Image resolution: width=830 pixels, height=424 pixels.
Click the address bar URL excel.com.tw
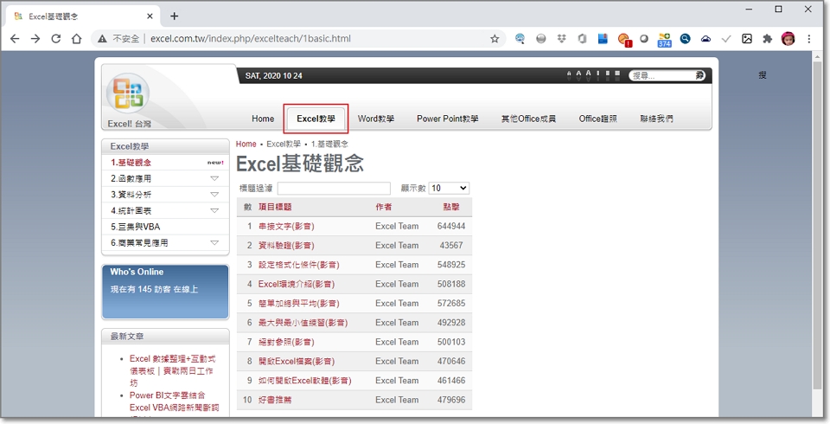pos(251,39)
